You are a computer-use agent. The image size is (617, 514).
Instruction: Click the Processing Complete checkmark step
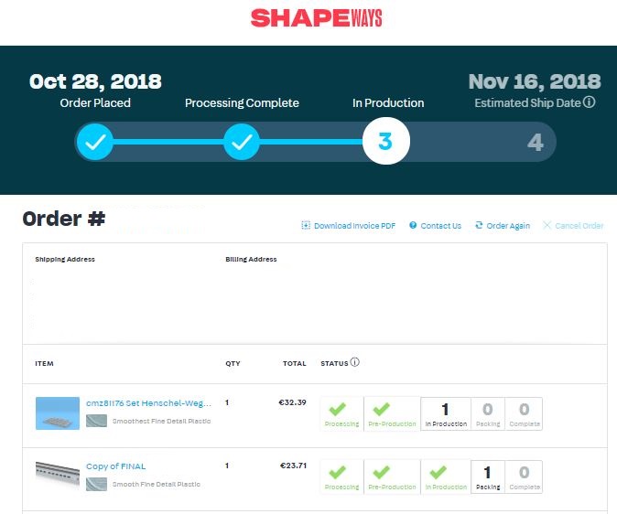[x=242, y=143]
